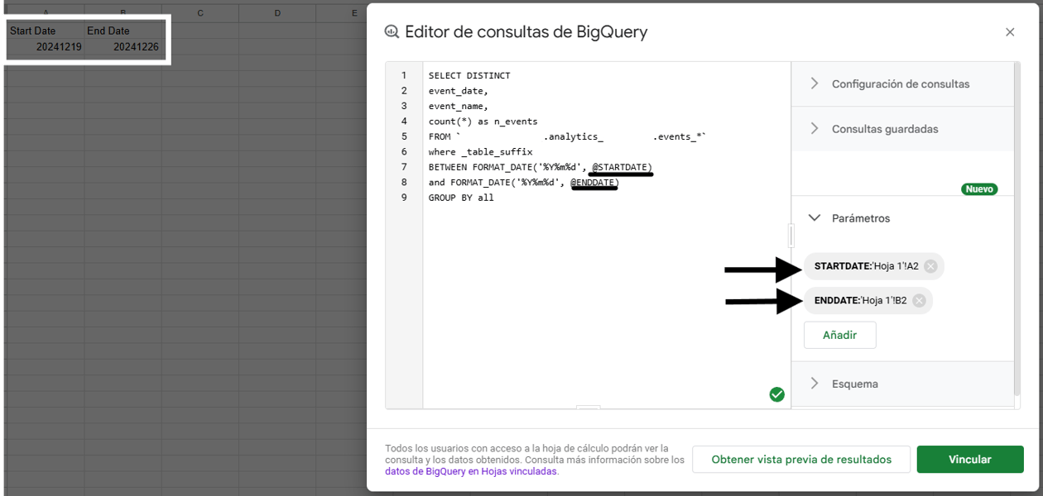Select column D header in spreadsheet

(276, 13)
